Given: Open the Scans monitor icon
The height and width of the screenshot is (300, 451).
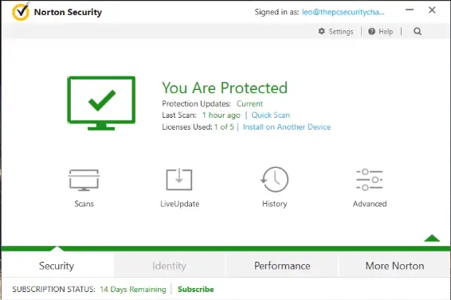Looking at the screenshot, I should coord(84,180).
